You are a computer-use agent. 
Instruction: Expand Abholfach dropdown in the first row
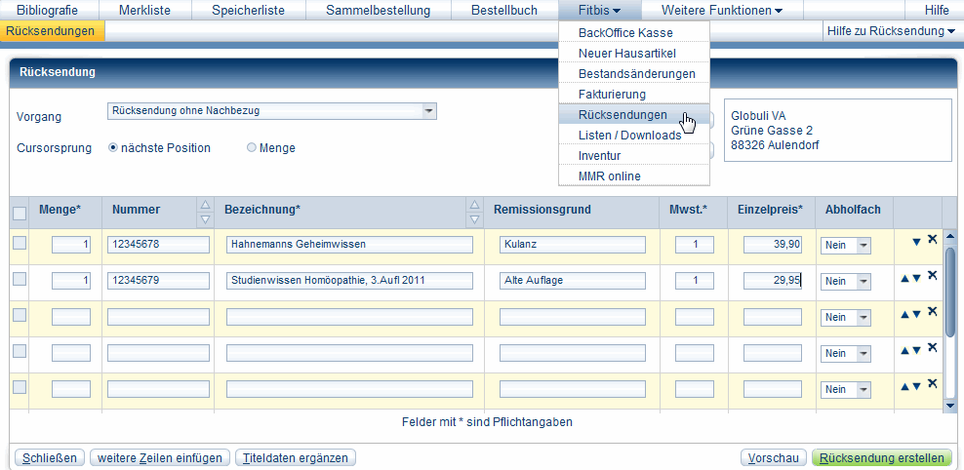(863, 245)
